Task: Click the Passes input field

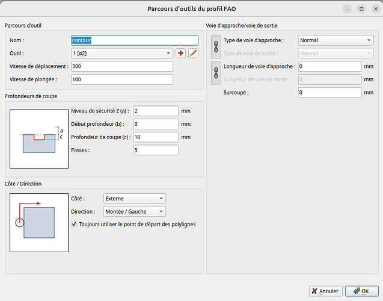Action: coord(156,150)
